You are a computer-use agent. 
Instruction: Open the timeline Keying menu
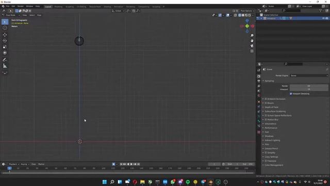pyautogui.click(x=25, y=164)
